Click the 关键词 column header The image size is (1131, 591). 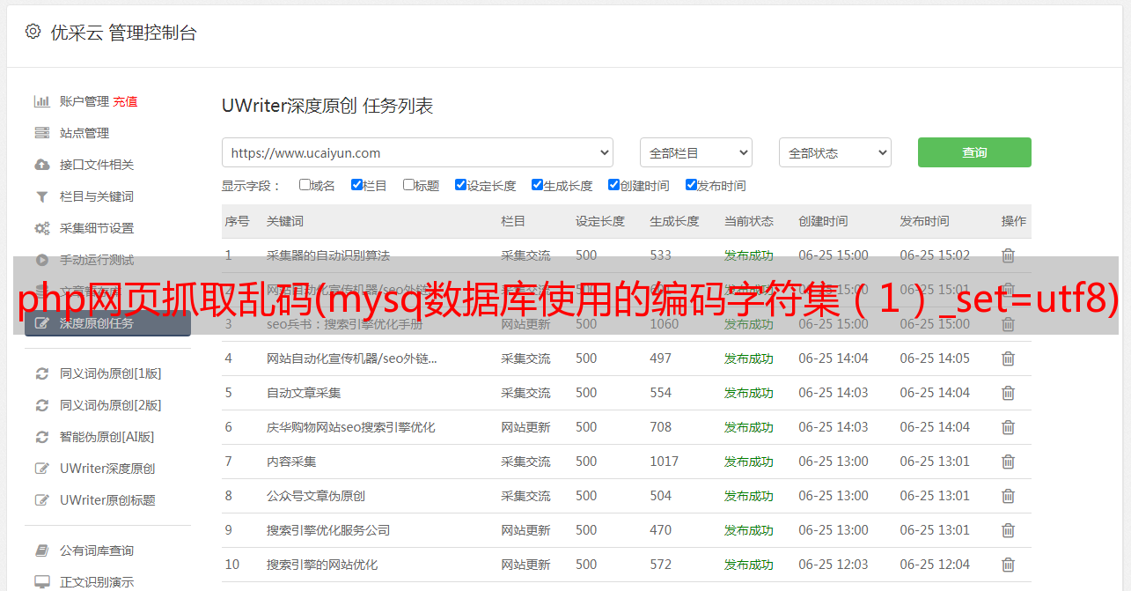(285, 221)
